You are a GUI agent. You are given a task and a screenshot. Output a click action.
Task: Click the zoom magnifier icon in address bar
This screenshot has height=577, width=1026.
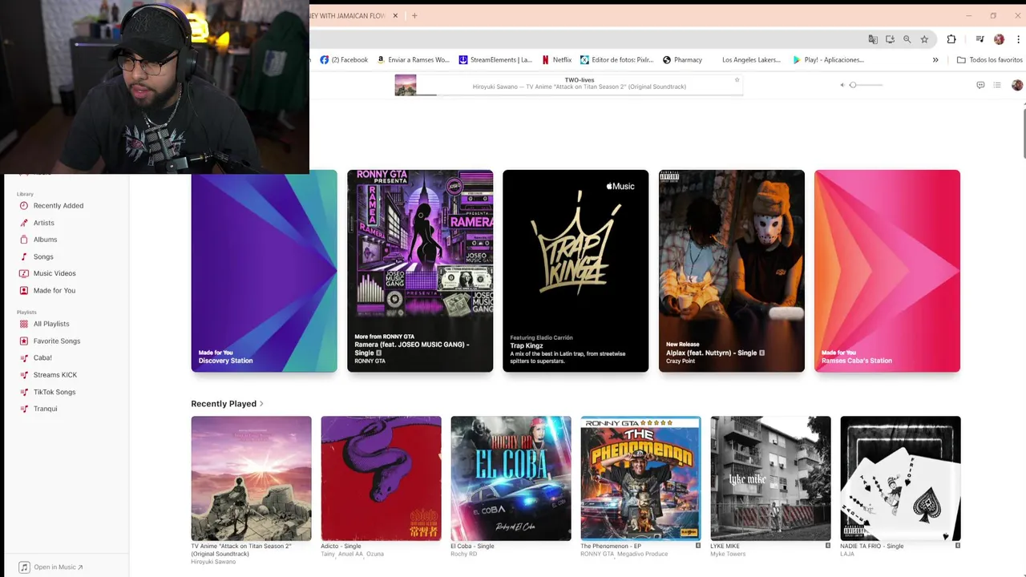907,39
